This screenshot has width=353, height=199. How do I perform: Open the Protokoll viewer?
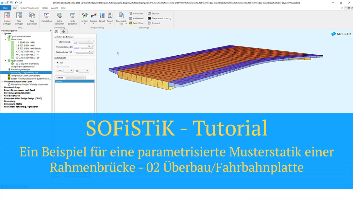[x=149, y=23]
